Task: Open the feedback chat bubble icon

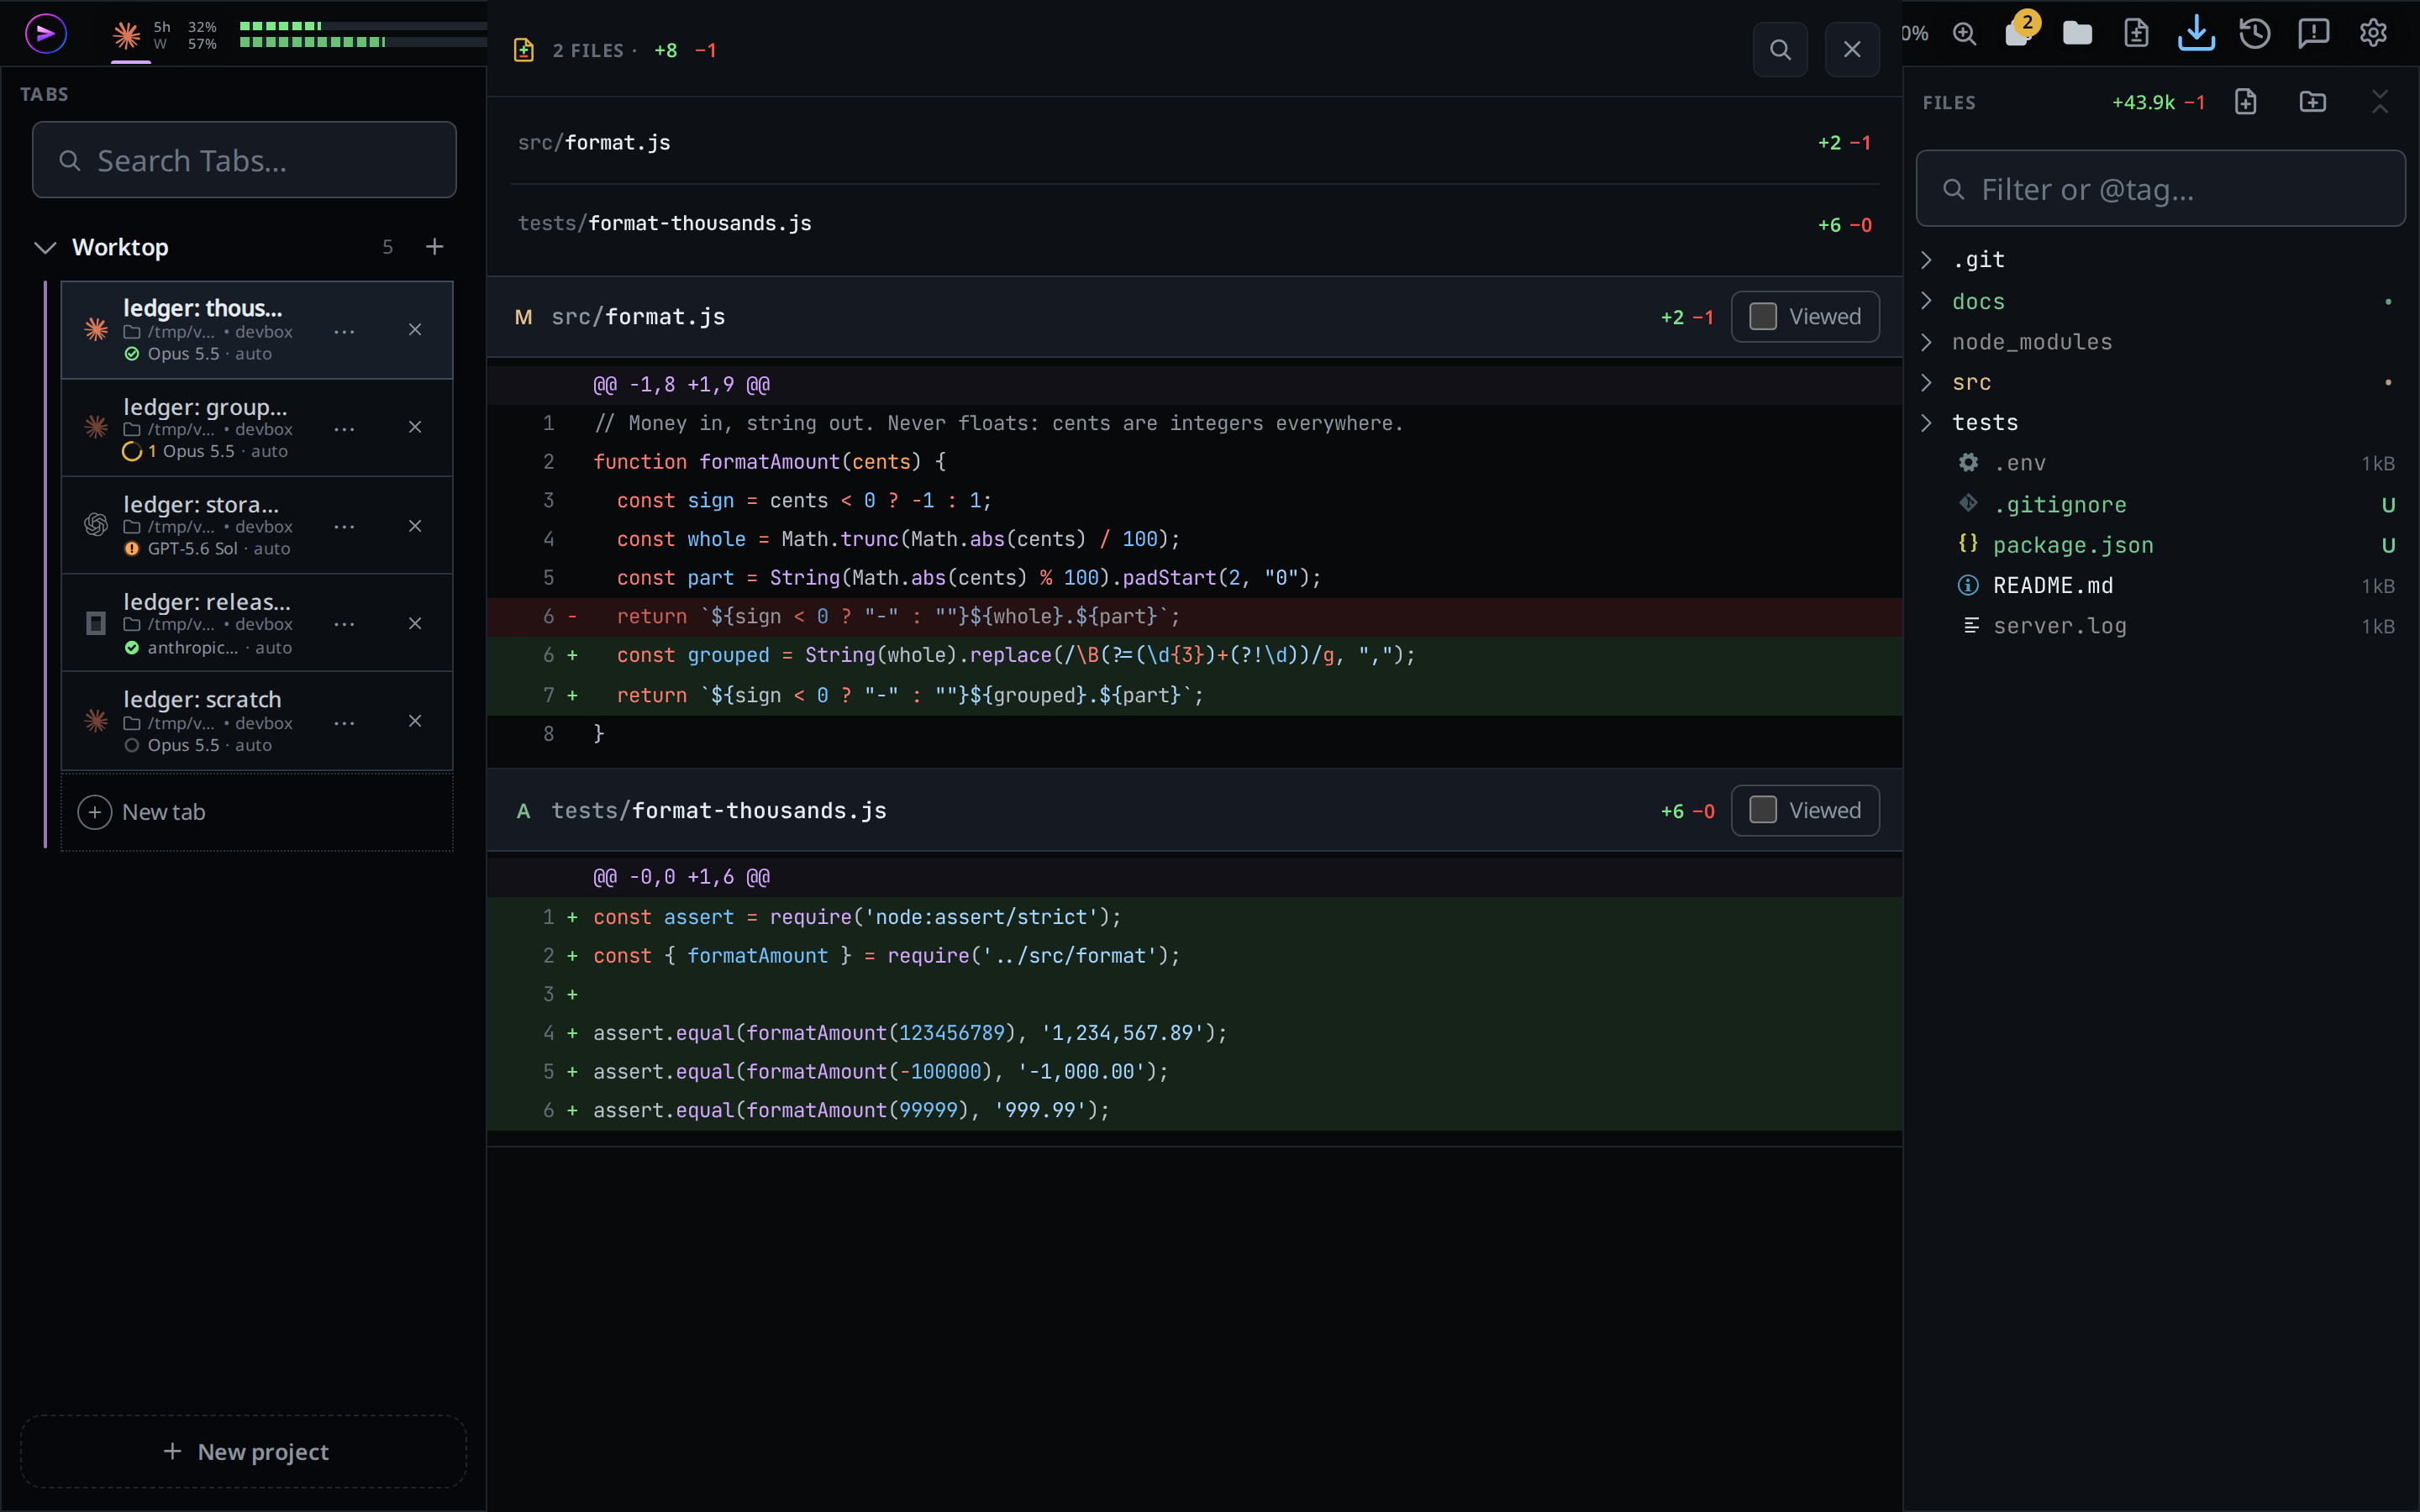Action: pyautogui.click(x=2314, y=34)
